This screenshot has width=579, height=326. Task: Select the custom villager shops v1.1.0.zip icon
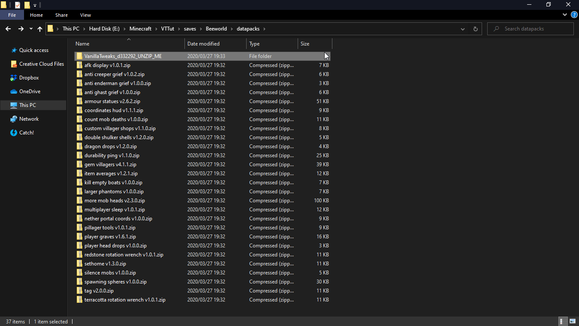pyautogui.click(x=79, y=128)
